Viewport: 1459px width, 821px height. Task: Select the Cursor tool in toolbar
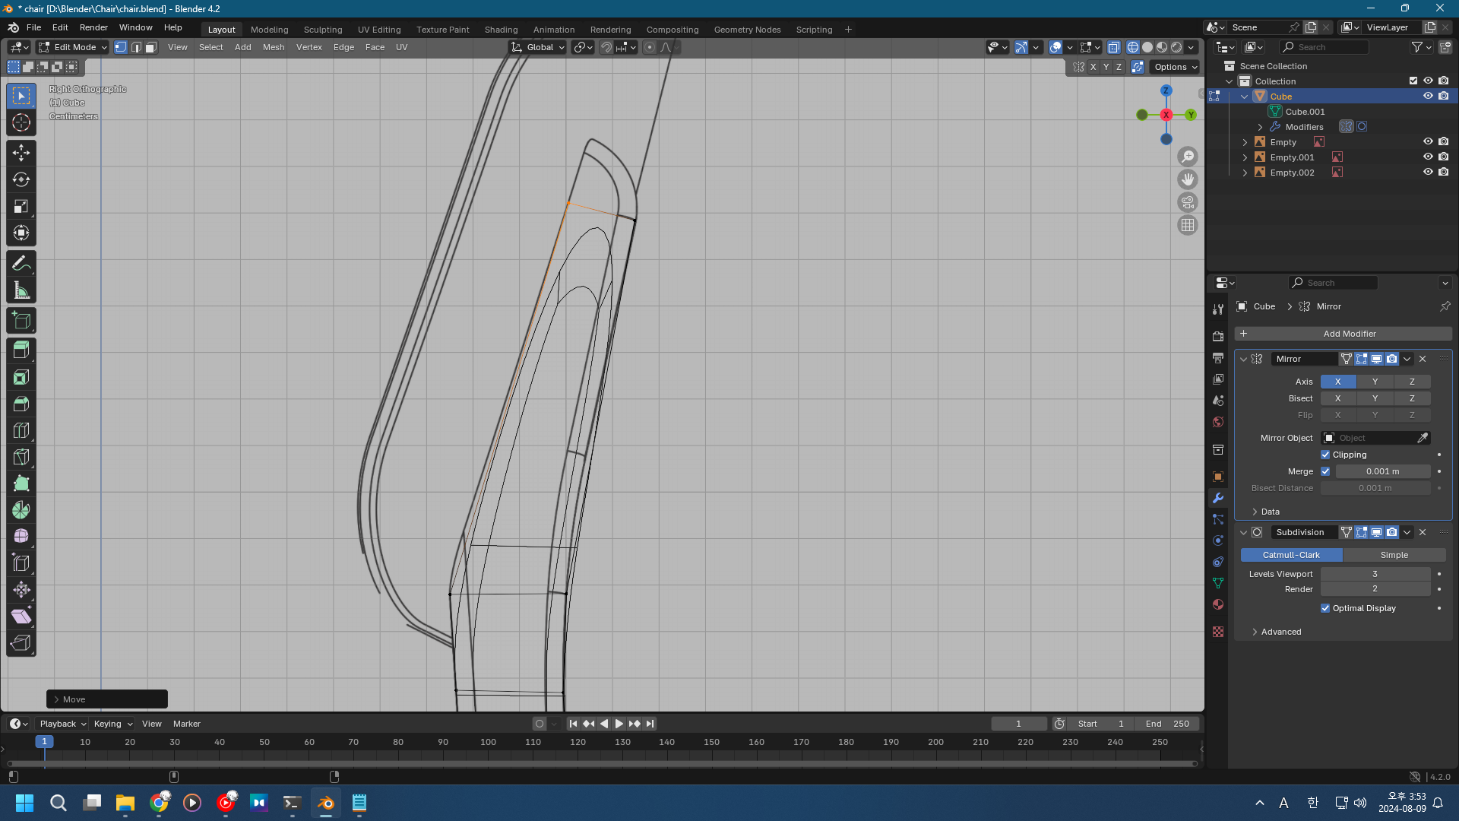pyautogui.click(x=21, y=122)
